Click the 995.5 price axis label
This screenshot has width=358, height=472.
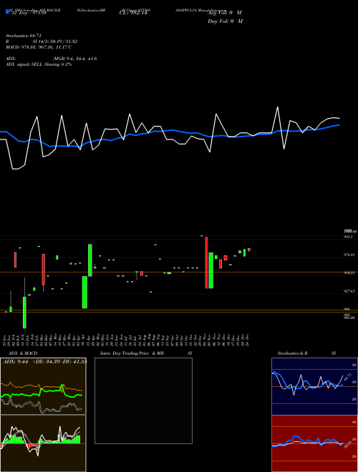[x=349, y=237]
